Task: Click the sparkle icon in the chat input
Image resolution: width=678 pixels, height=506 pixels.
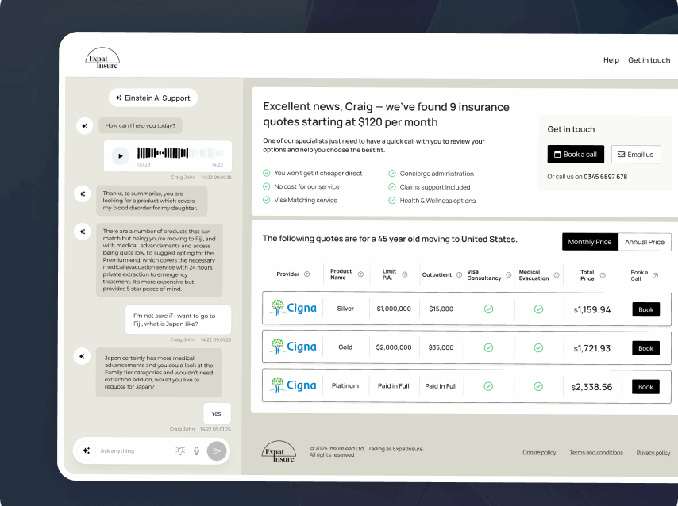Action: (87, 450)
